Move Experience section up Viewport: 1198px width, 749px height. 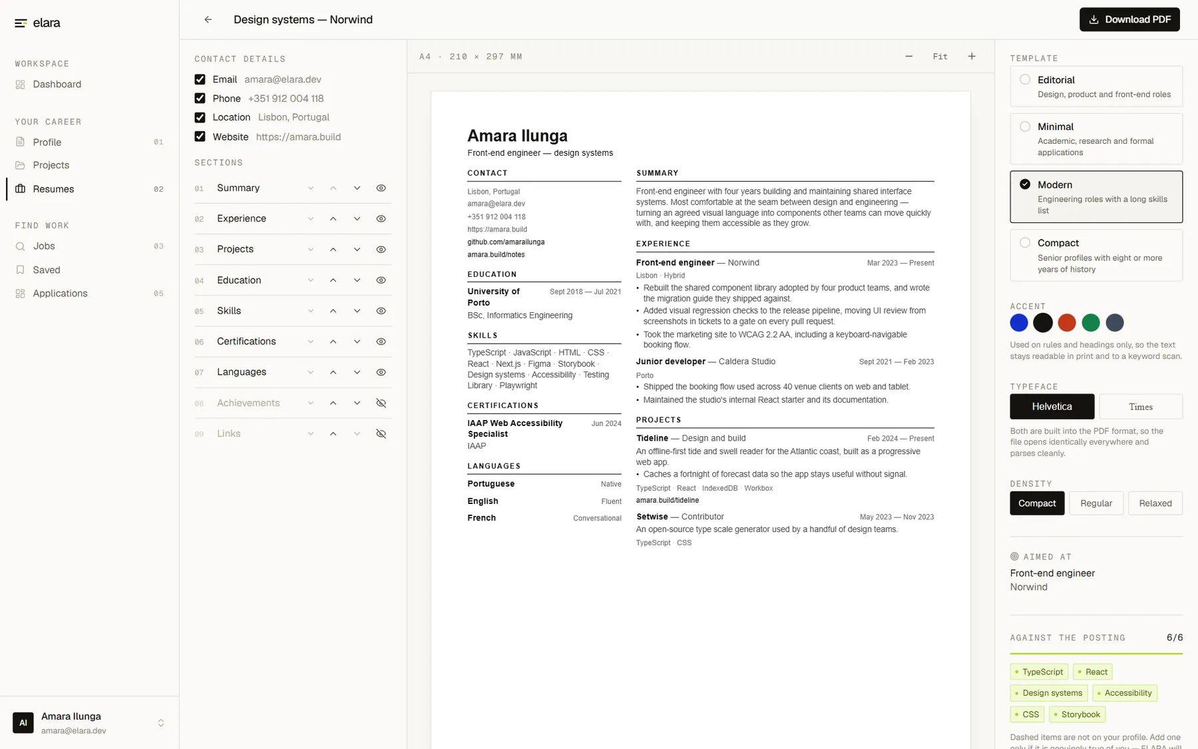(x=333, y=219)
